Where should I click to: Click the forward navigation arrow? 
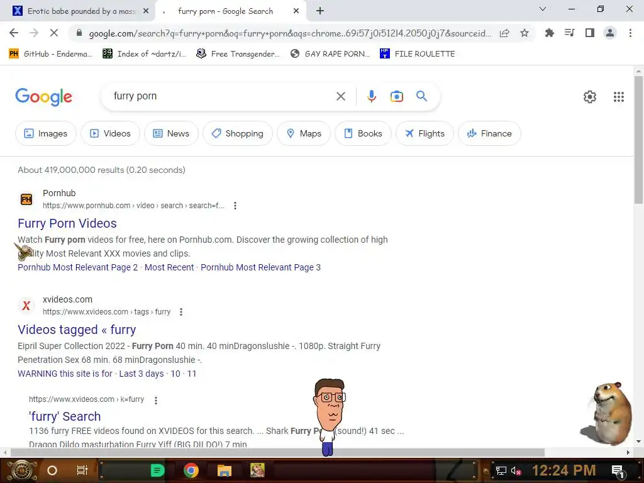(34, 33)
